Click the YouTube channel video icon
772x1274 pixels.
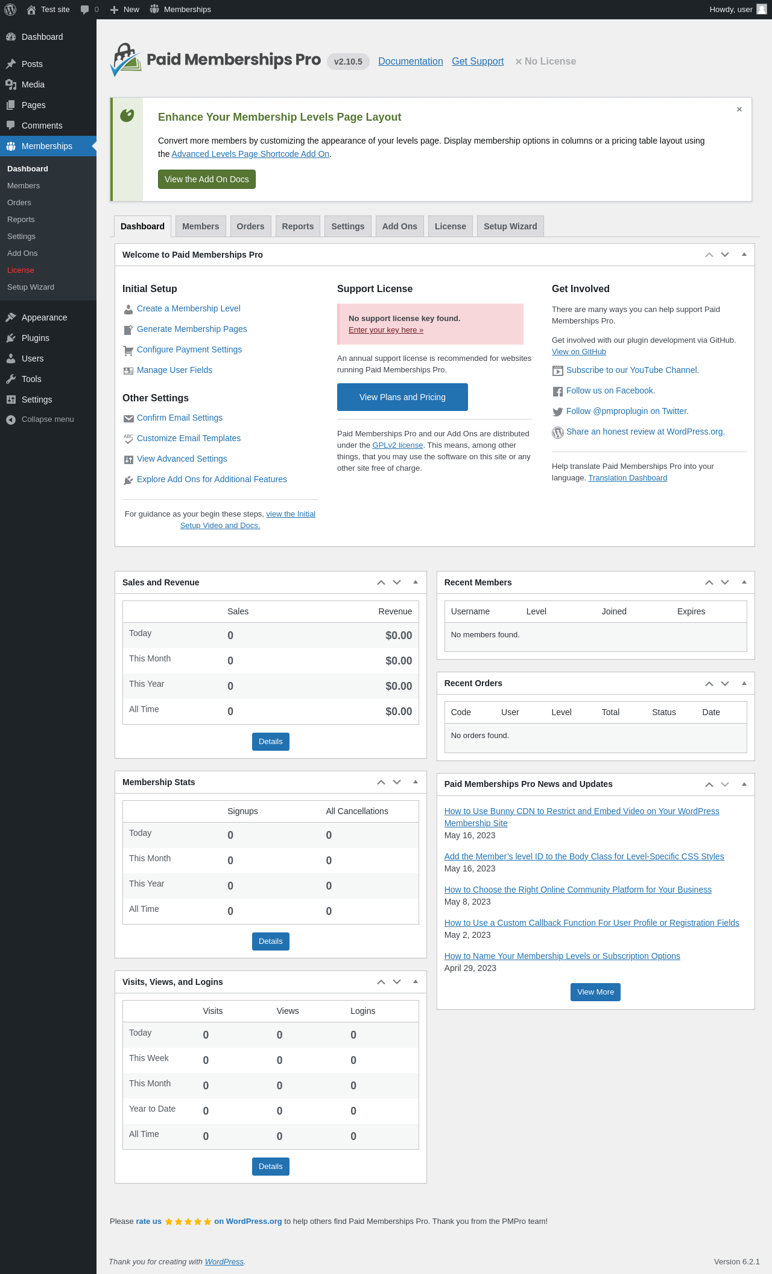(558, 371)
